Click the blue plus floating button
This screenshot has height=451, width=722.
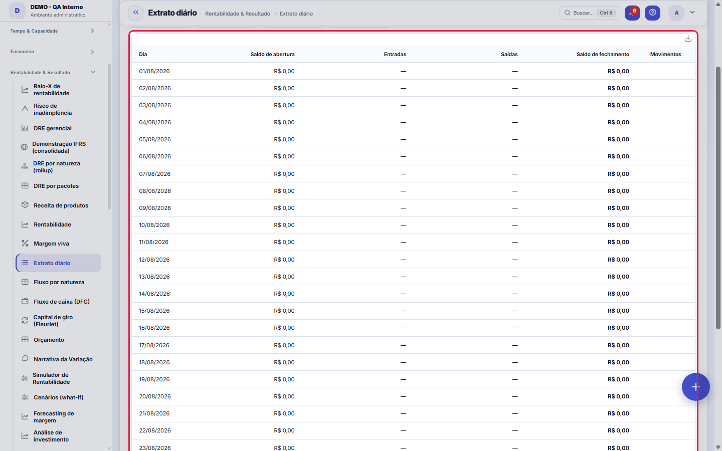click(695, 387)
